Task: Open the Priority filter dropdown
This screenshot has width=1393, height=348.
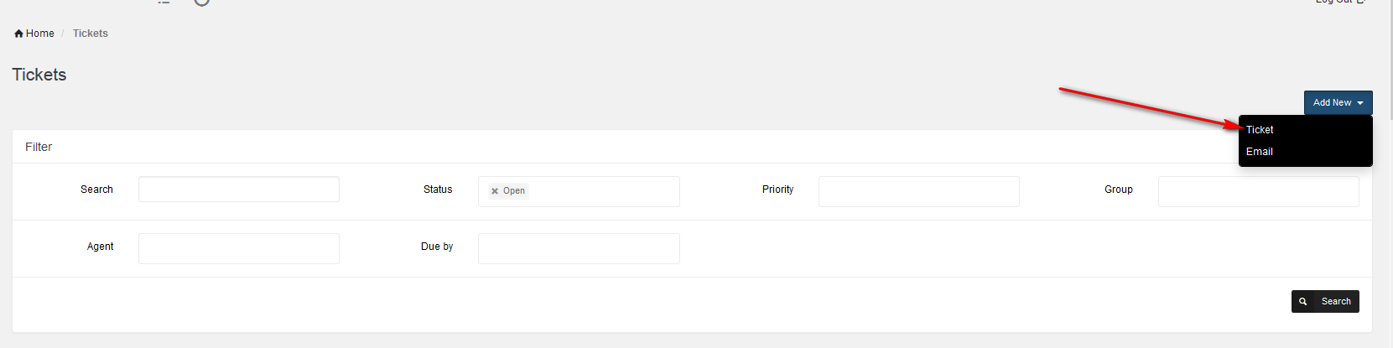Action: coord(918,191)
